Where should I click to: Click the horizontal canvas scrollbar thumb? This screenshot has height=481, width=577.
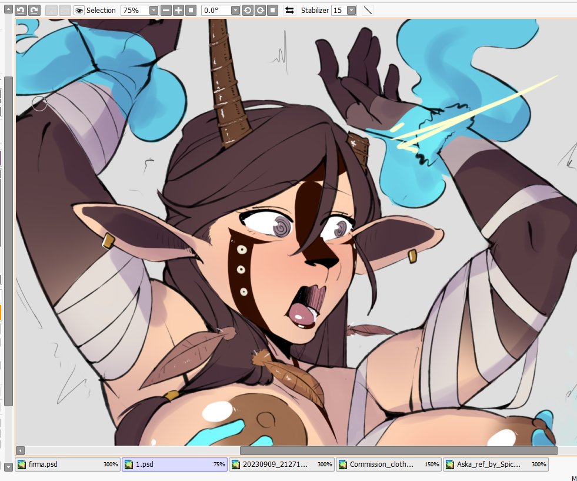(398, 450)
